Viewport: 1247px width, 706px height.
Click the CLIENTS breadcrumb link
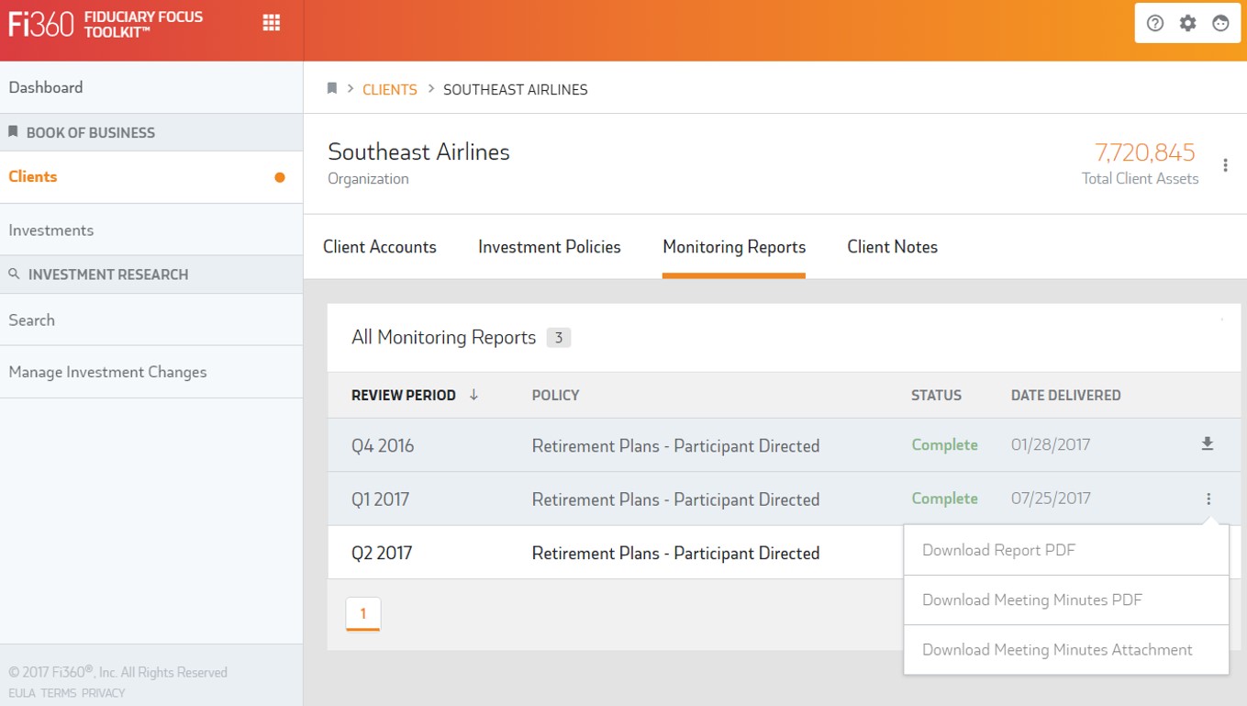[x=390, y=89]
